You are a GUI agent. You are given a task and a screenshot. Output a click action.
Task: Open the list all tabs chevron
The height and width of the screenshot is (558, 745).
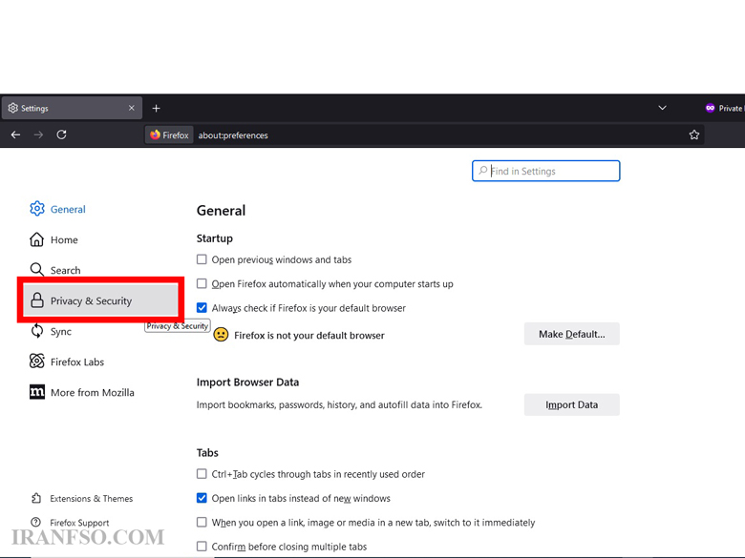[662, 108]
